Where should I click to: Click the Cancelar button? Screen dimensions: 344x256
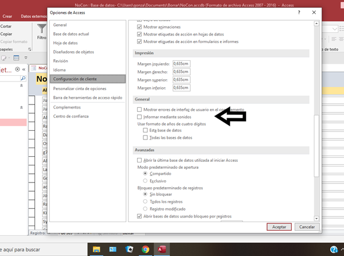point(307,227)
